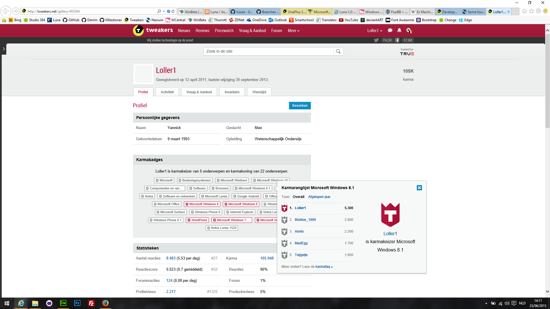
Task: Click the Google Android badge
Action: coord(246,197)
